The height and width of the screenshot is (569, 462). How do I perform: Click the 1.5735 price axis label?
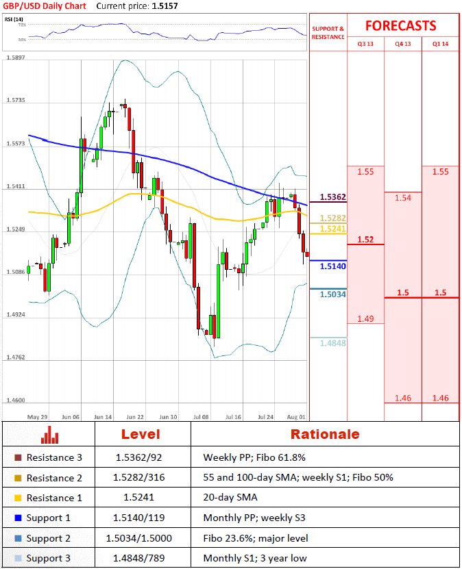16,100
